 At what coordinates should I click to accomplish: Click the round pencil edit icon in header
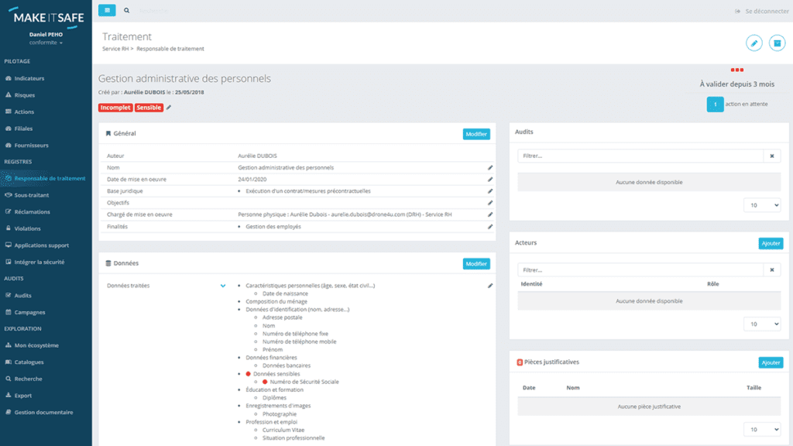754,43
